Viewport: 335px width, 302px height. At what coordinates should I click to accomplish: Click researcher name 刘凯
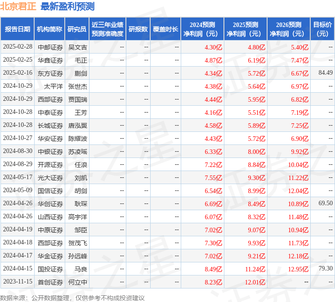81,178
